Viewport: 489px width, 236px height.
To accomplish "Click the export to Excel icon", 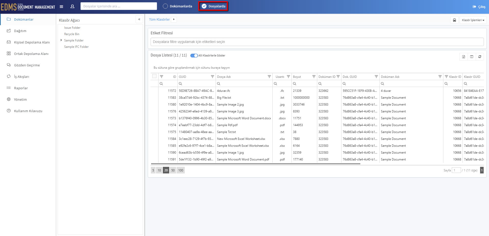I will coord(464,57).
